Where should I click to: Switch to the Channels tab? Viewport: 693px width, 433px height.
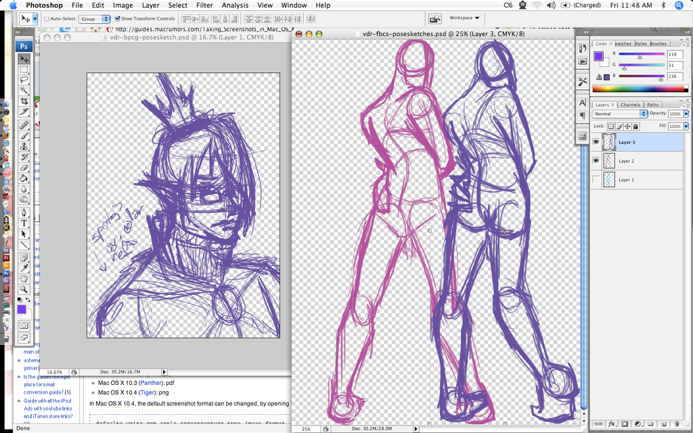click(630, 105)
